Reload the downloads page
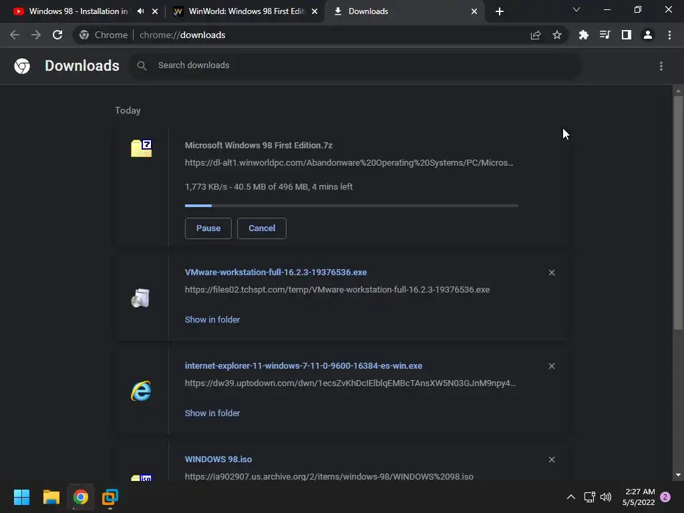 (x=57, y=35)
